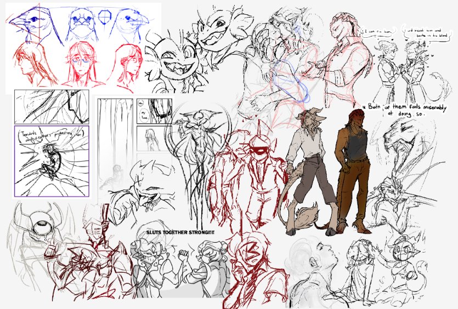Click the "my love" speech bubble in comic panel
Viewport: 458px width, 309px height.
tap(144, 115)
